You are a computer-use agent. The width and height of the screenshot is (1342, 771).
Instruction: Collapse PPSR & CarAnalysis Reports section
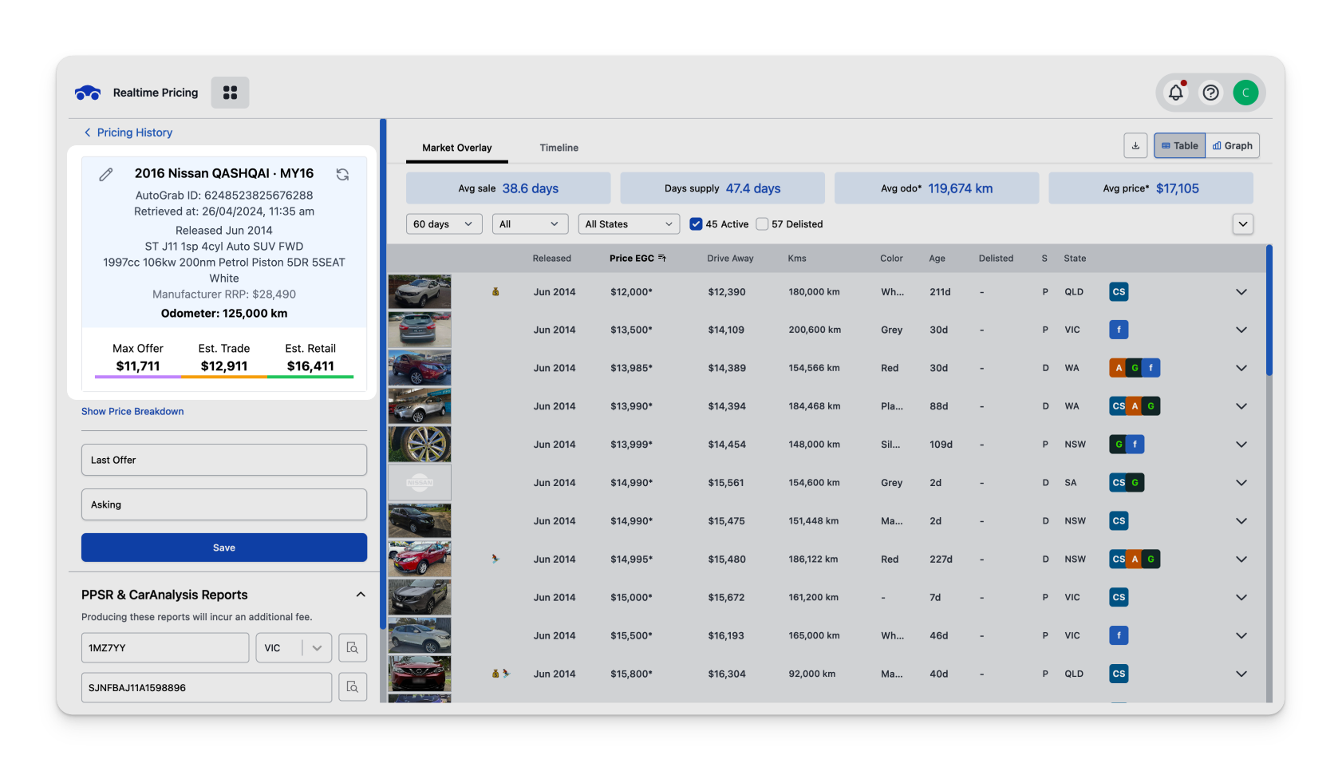pyautogui.click(x=361, y=595)
